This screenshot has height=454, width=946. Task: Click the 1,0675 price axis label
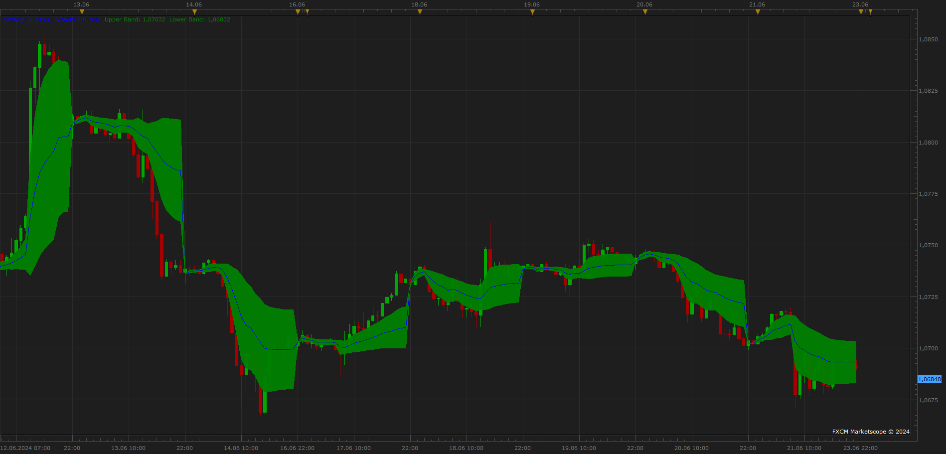click(928, 400)
